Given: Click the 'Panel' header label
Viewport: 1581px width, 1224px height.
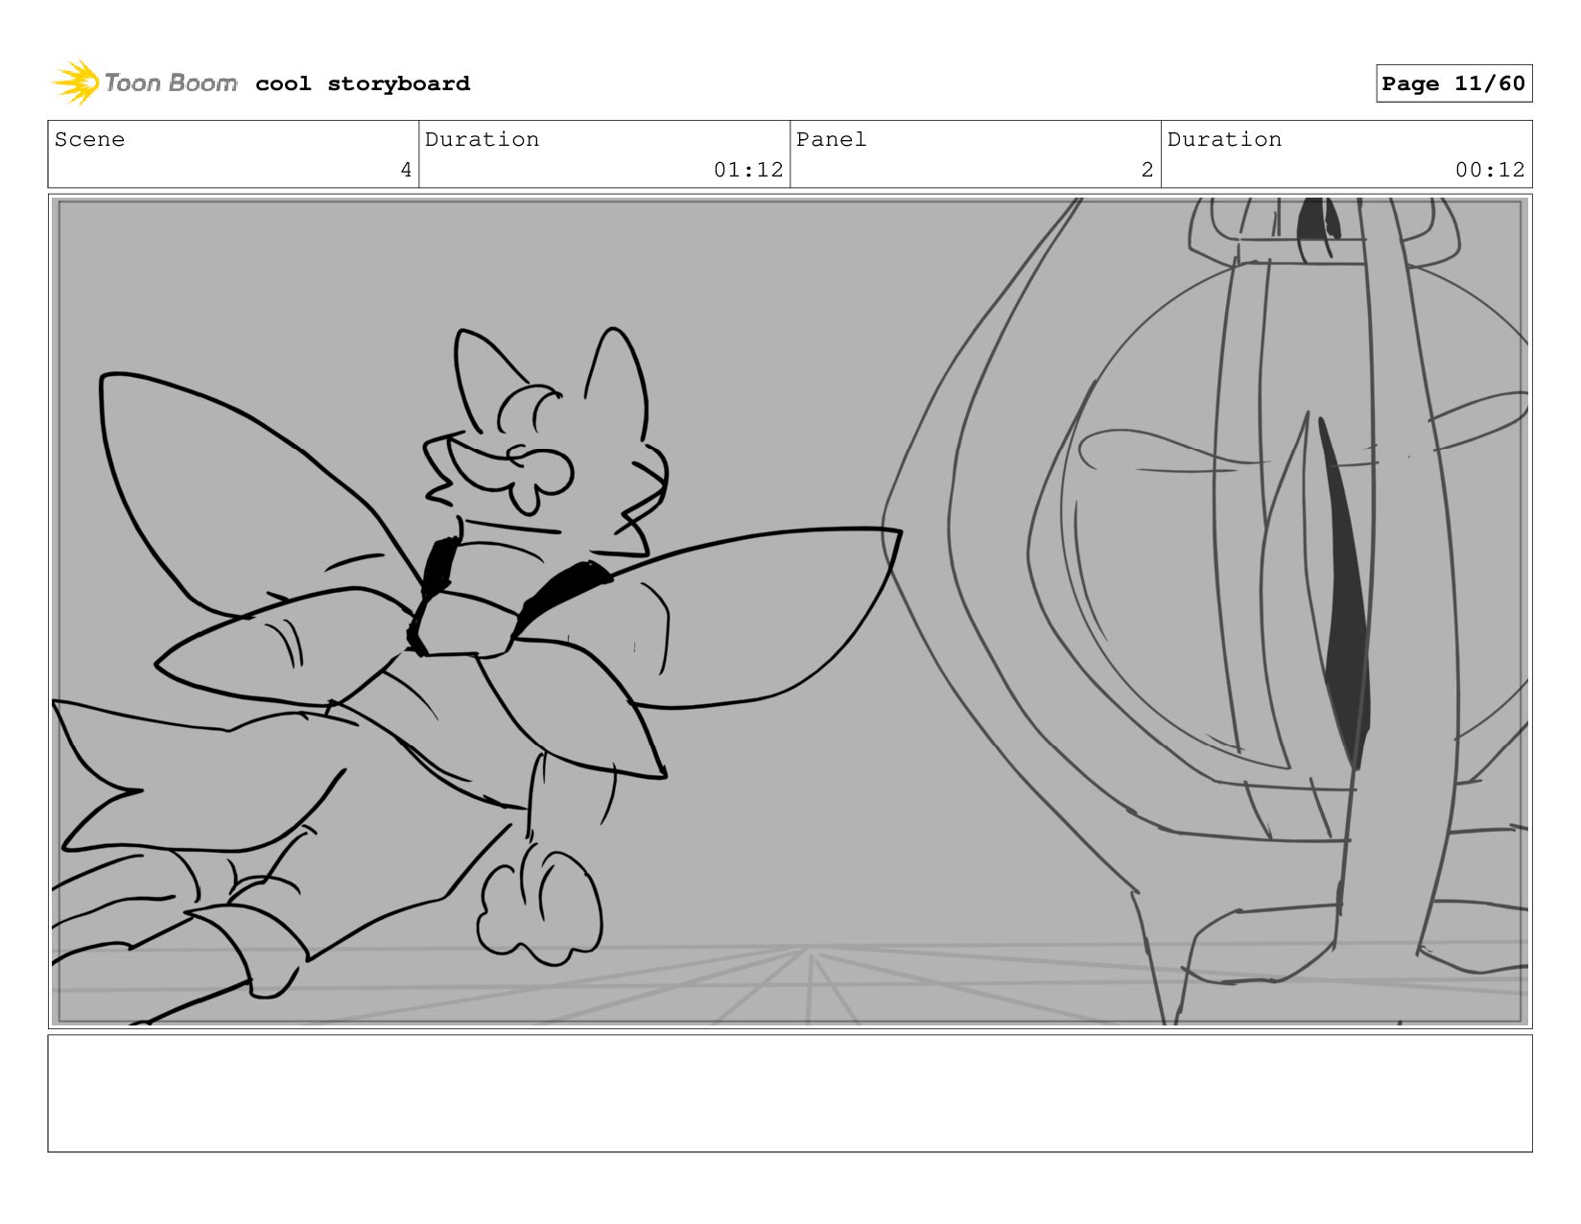Looking at the screenshot, I should [831, 139].
